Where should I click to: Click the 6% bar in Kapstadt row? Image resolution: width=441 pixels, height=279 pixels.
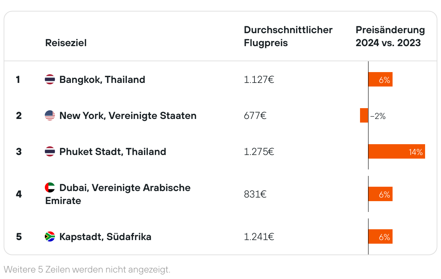click(380, 236)
